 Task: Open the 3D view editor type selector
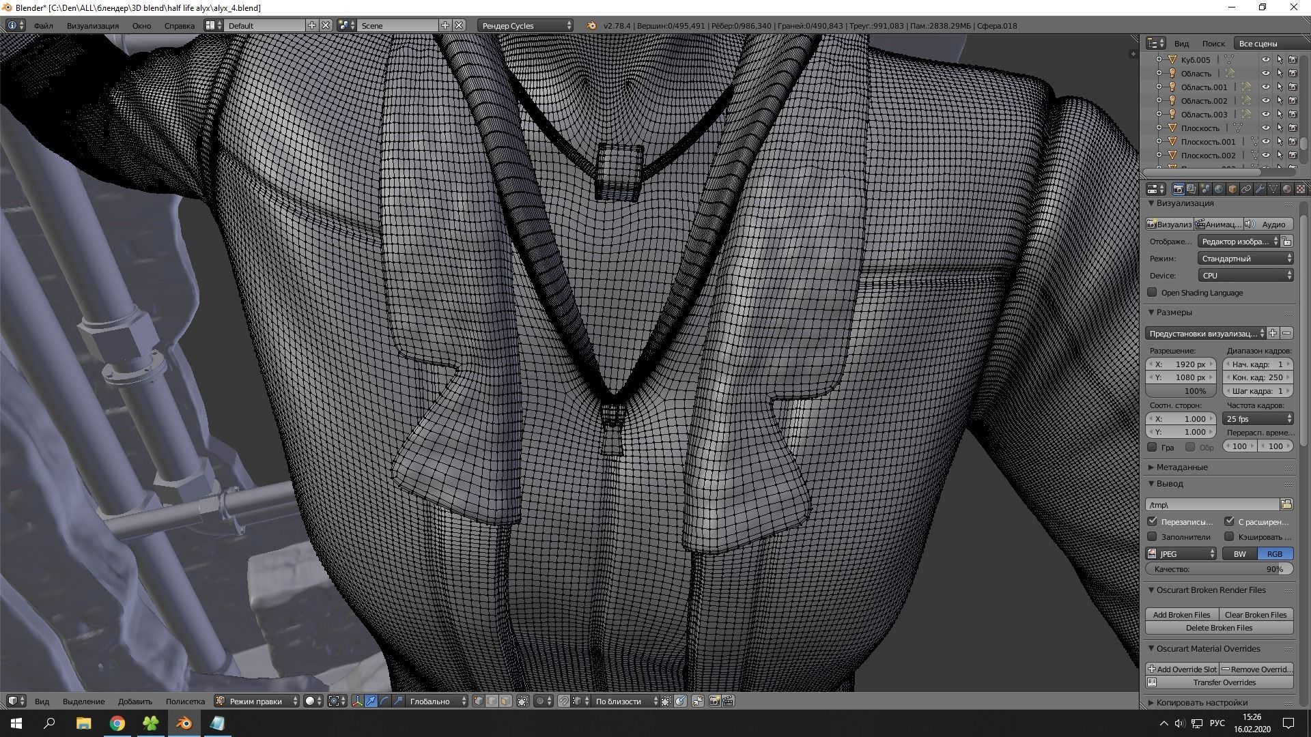(x=16, y=701)
